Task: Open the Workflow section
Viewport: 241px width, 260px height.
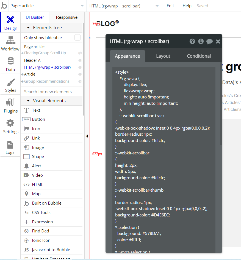Action: coord(10,43)
